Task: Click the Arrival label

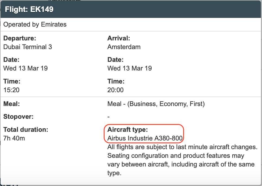Action: [119, 38]
